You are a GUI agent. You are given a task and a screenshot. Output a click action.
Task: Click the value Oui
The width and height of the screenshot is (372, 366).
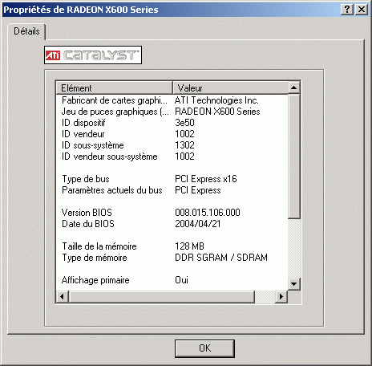point(181,280)
